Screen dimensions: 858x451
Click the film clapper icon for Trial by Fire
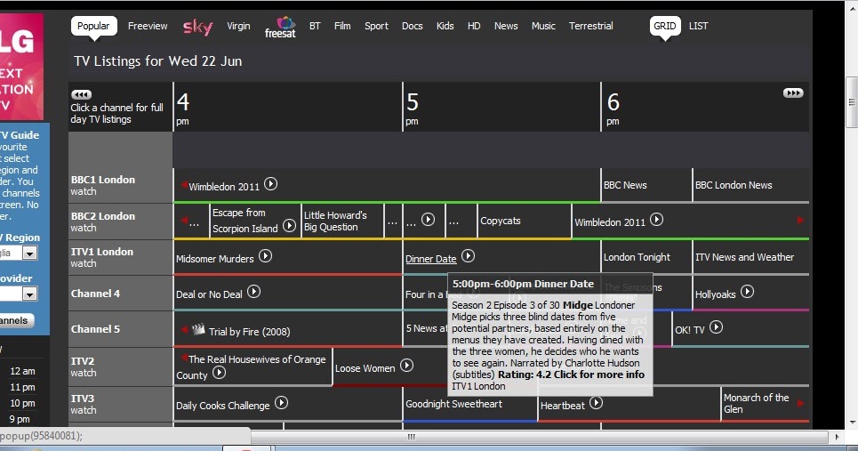click(x=198, y=329)
